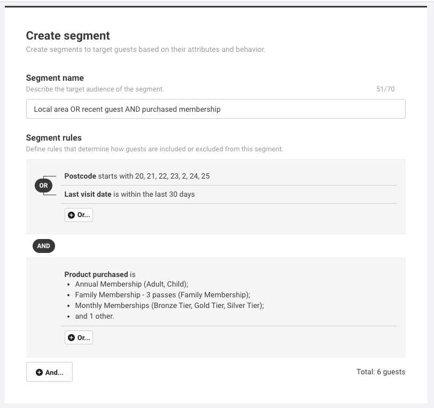Select Monthly Memberships tier list item

(169, 305)
